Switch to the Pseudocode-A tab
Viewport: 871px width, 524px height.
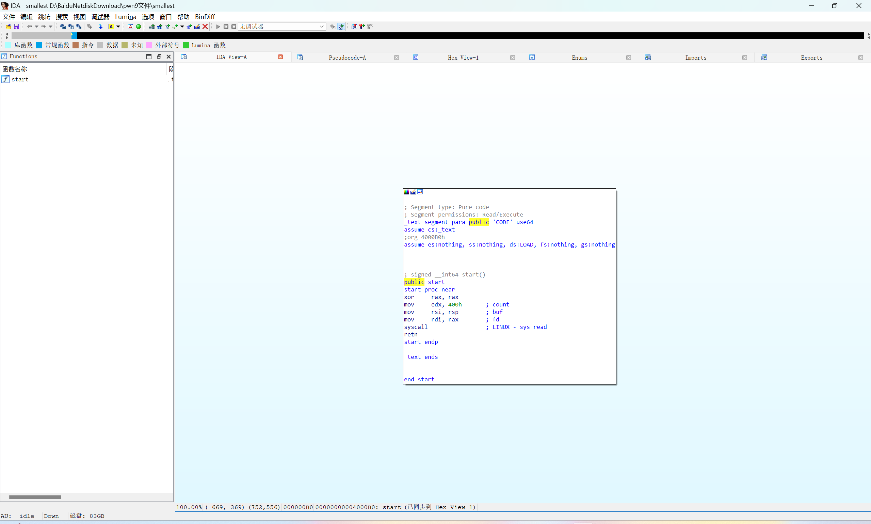point(347,58)
